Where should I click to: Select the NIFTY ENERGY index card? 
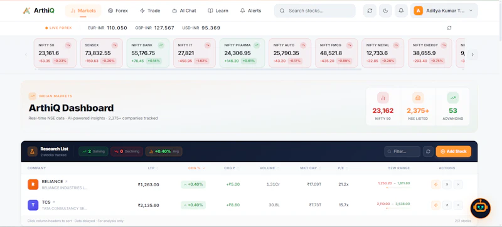pos(430,53)
